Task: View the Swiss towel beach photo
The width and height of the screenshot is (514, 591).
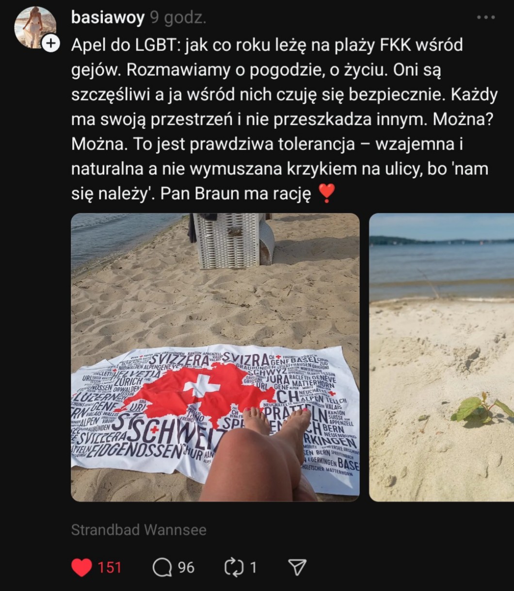Action: click(215, 357)
